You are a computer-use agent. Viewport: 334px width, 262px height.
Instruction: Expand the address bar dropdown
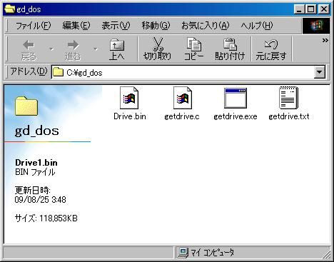point(320,72)
